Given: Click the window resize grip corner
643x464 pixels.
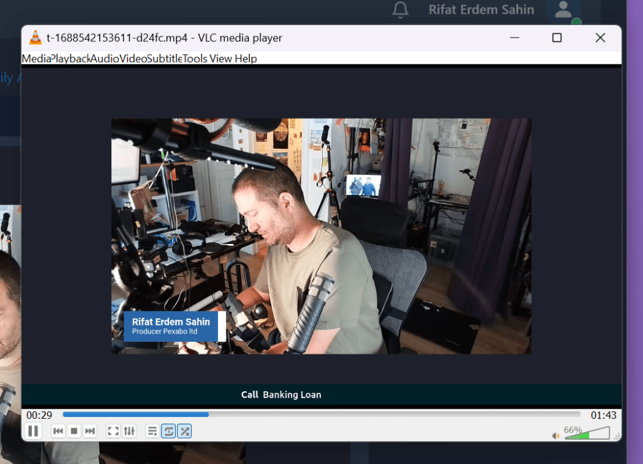Looking at the screenshot, I should click(x=617, y=436).
